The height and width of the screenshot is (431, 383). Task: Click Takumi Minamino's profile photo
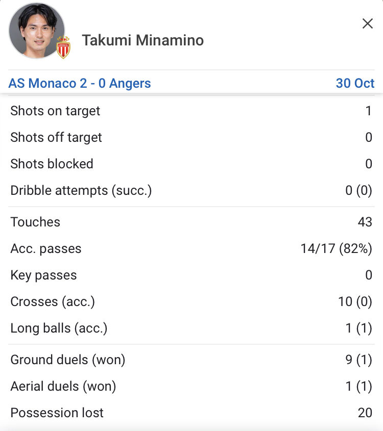37,31
